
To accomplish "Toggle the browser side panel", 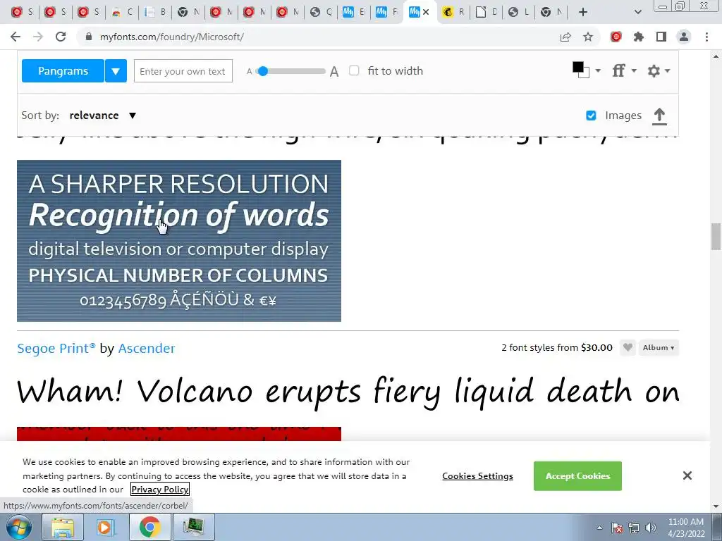I will pyautogui.click(x=661, y=37).
